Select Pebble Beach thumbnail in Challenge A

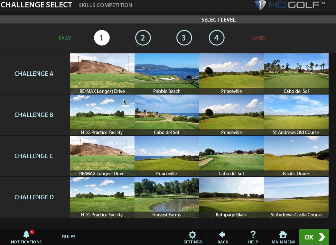pos(167,73)
